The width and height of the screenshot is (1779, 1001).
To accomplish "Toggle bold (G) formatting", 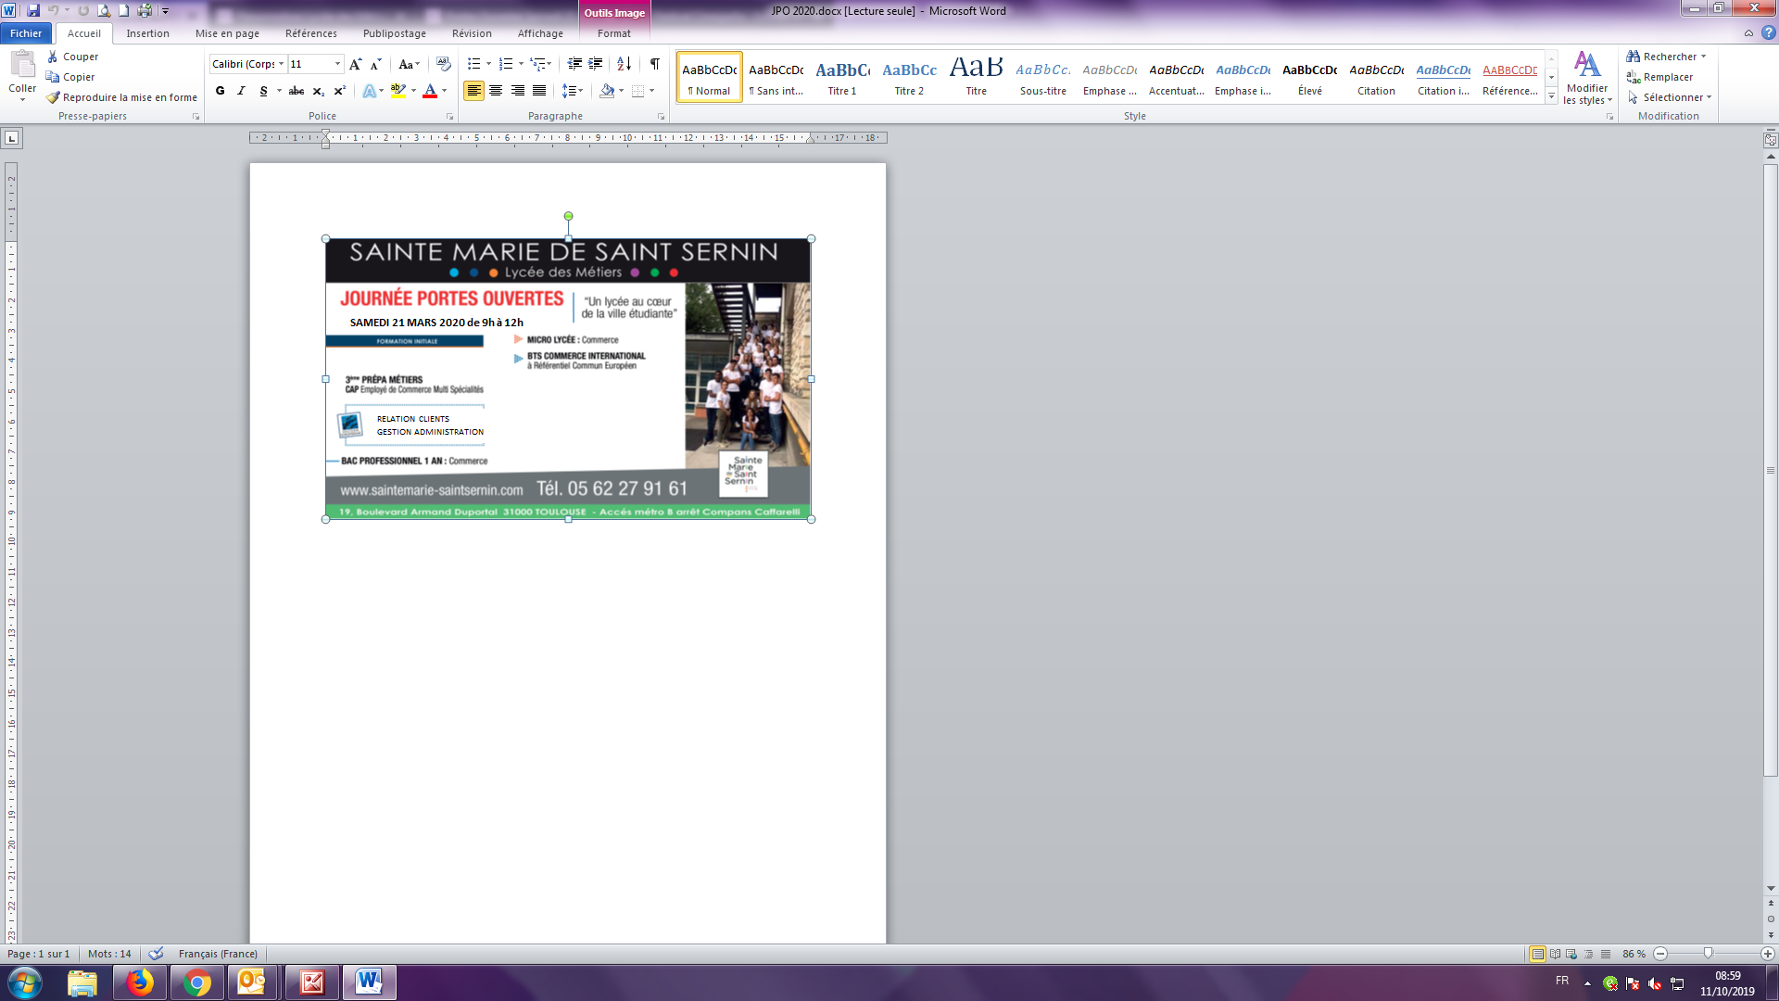I will click(220, 91).
